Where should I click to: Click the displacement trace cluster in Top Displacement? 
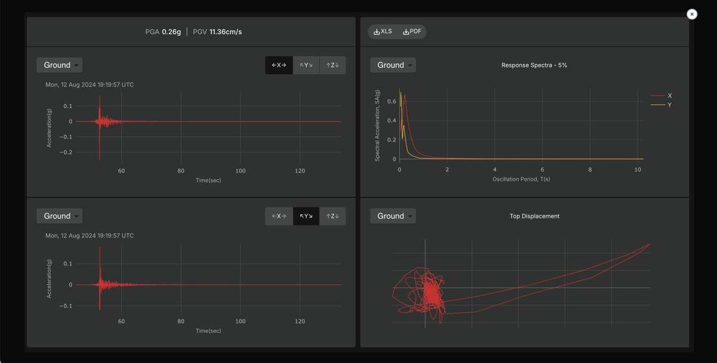(x=431, y=292)
